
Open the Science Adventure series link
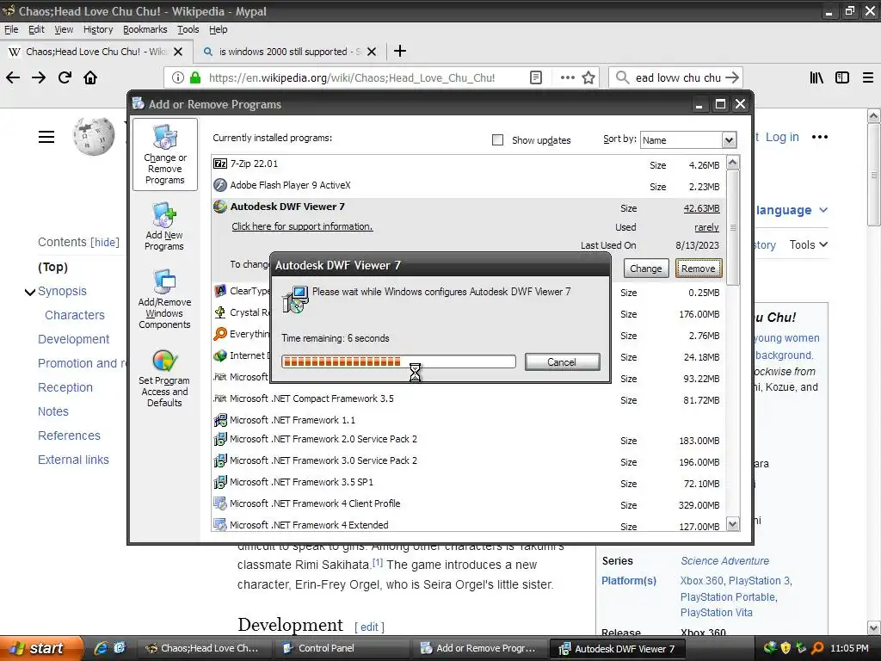tap(724, 561)
